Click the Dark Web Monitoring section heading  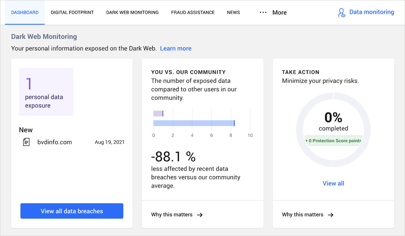(x=44, y=37)
